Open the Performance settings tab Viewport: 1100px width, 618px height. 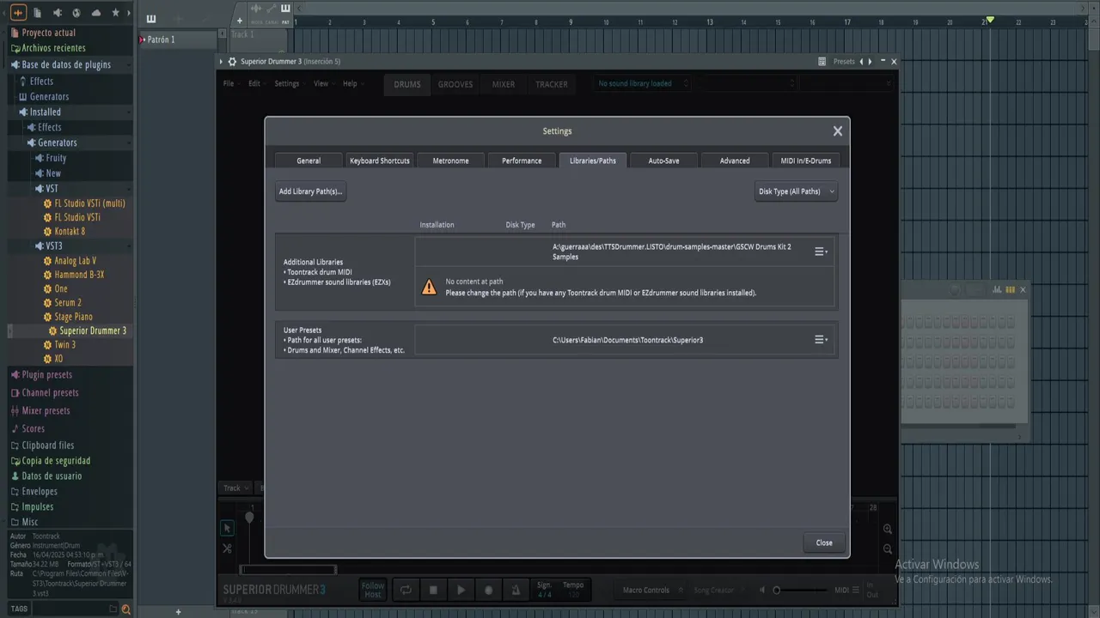[522, 161]
